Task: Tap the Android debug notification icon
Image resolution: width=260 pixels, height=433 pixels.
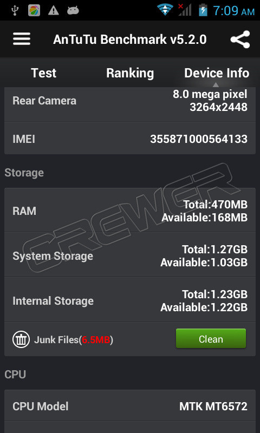Action: [x=73, y=10]
